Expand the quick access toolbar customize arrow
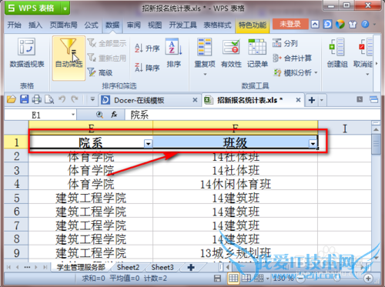This screenshot has height=287, width=385. coord(92,99)
